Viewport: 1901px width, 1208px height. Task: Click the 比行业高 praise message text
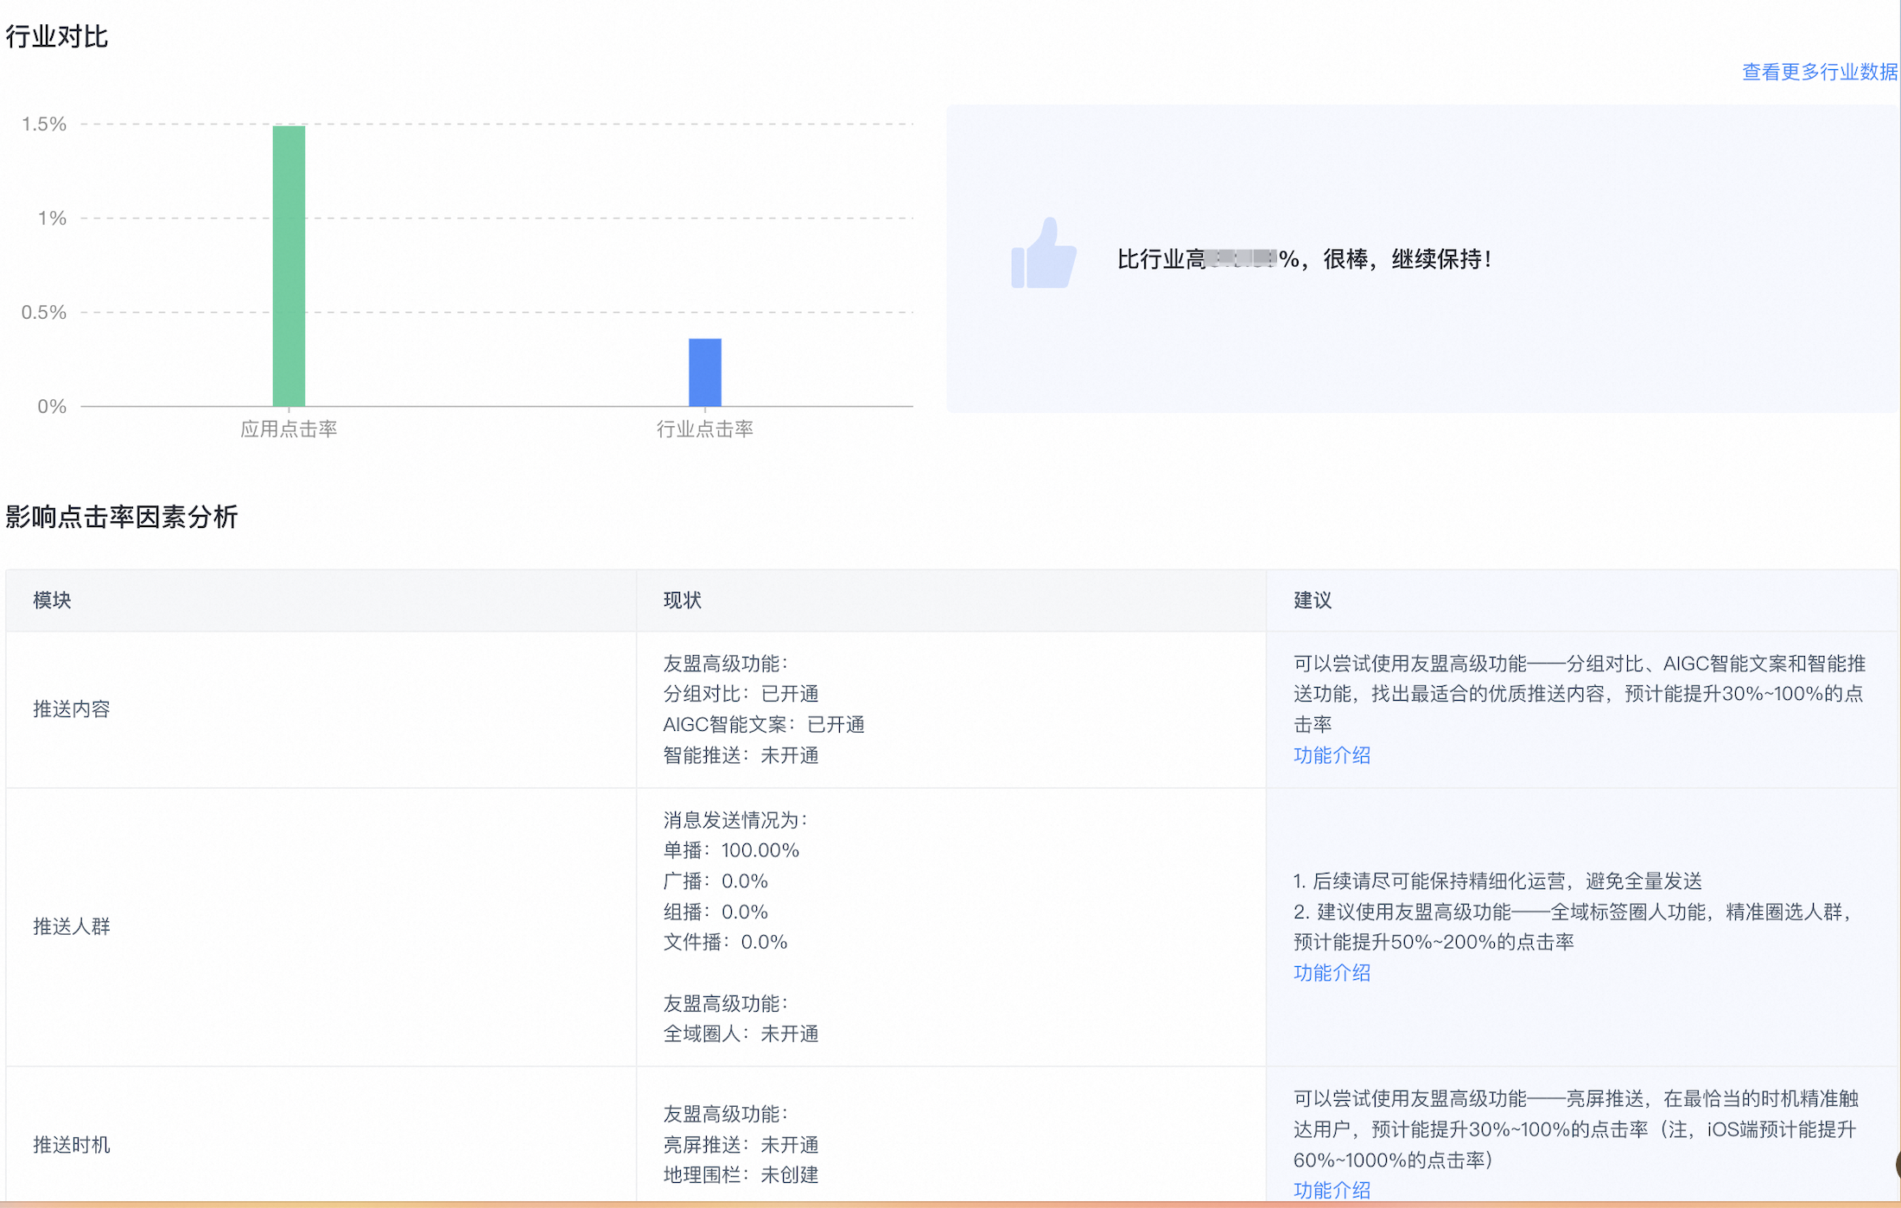(1304, 259)
